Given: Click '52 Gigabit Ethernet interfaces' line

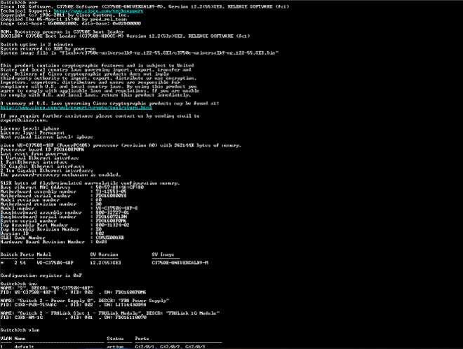Looking at the screenshot, I should pos(42,166).
